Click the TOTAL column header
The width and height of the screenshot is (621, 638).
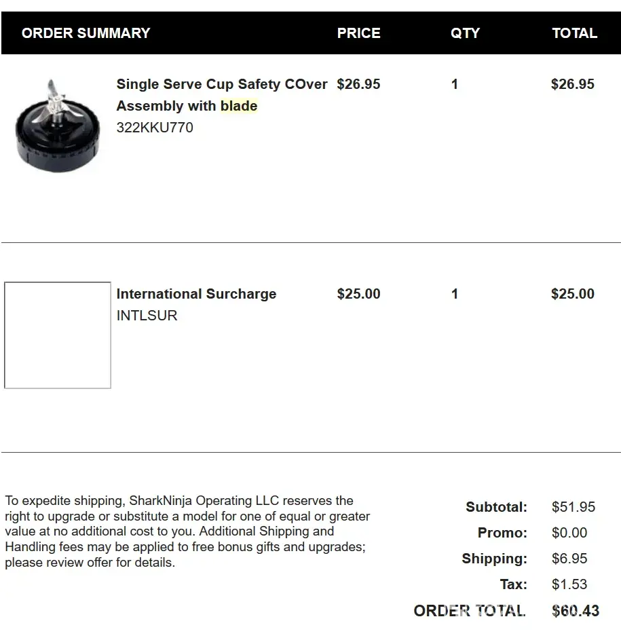pyautogui.click(x=574, y=33)
